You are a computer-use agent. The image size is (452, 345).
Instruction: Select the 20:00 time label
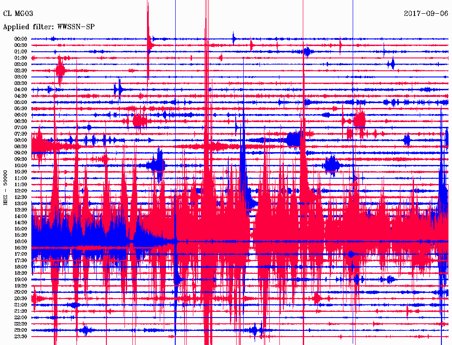(x=21, y=292)
